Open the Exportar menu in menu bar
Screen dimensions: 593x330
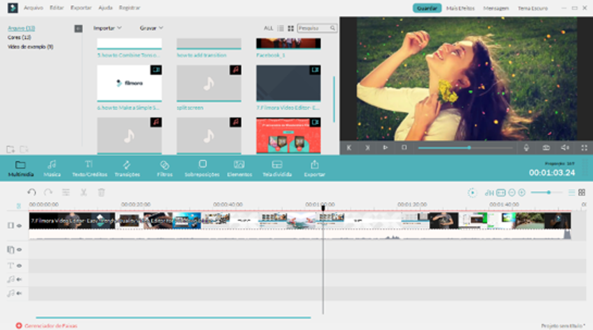(x=81, y=8)
